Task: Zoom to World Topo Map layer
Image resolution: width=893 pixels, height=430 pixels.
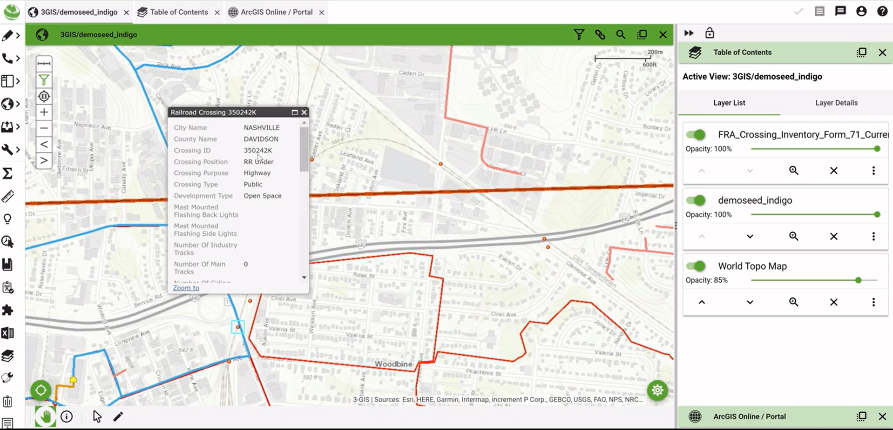Action: [x=794, y=302]
